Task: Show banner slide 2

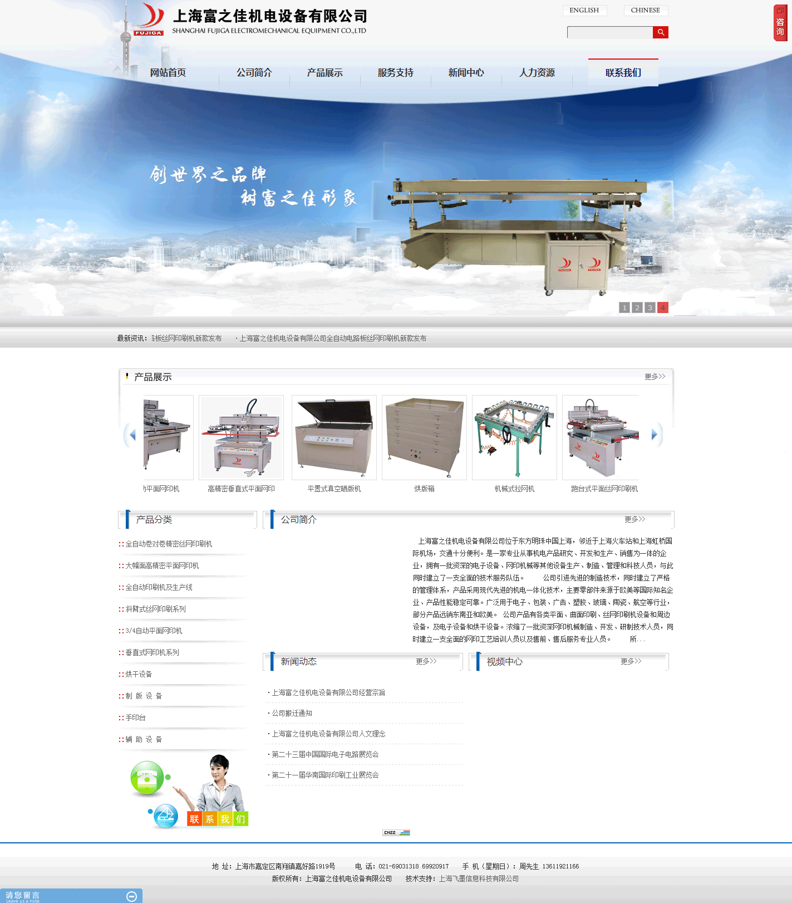Action: [637, 307]
